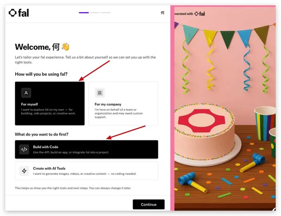Screen dimensions: 281x216
Task: Click the person icon in For myself card
Action: pyautogui.click(x=26, y=93)
